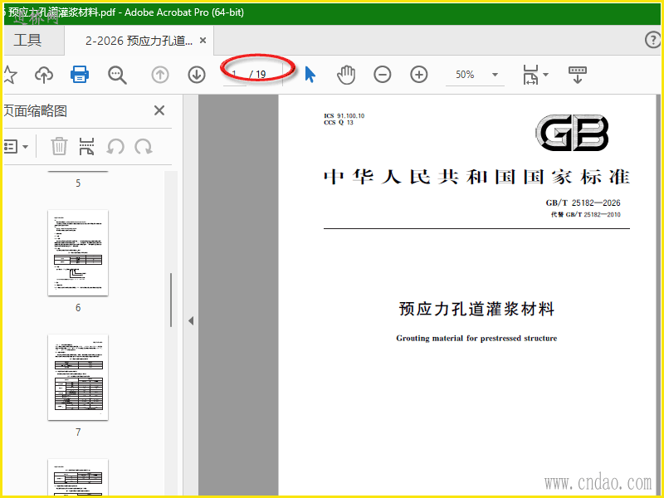Select the partially visible page 8 thumbnail
The height and width of the screenshot is (498, 664).
point(78,476)
